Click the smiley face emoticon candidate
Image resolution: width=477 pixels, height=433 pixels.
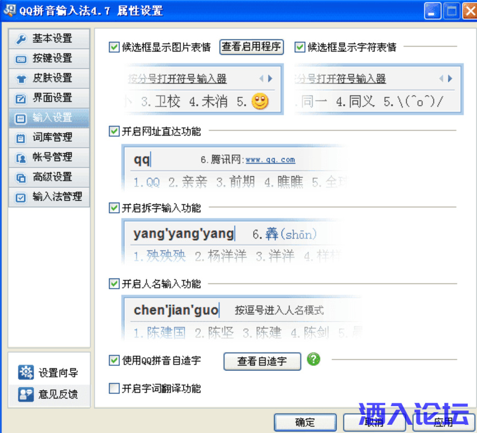[x=260, y=102]
